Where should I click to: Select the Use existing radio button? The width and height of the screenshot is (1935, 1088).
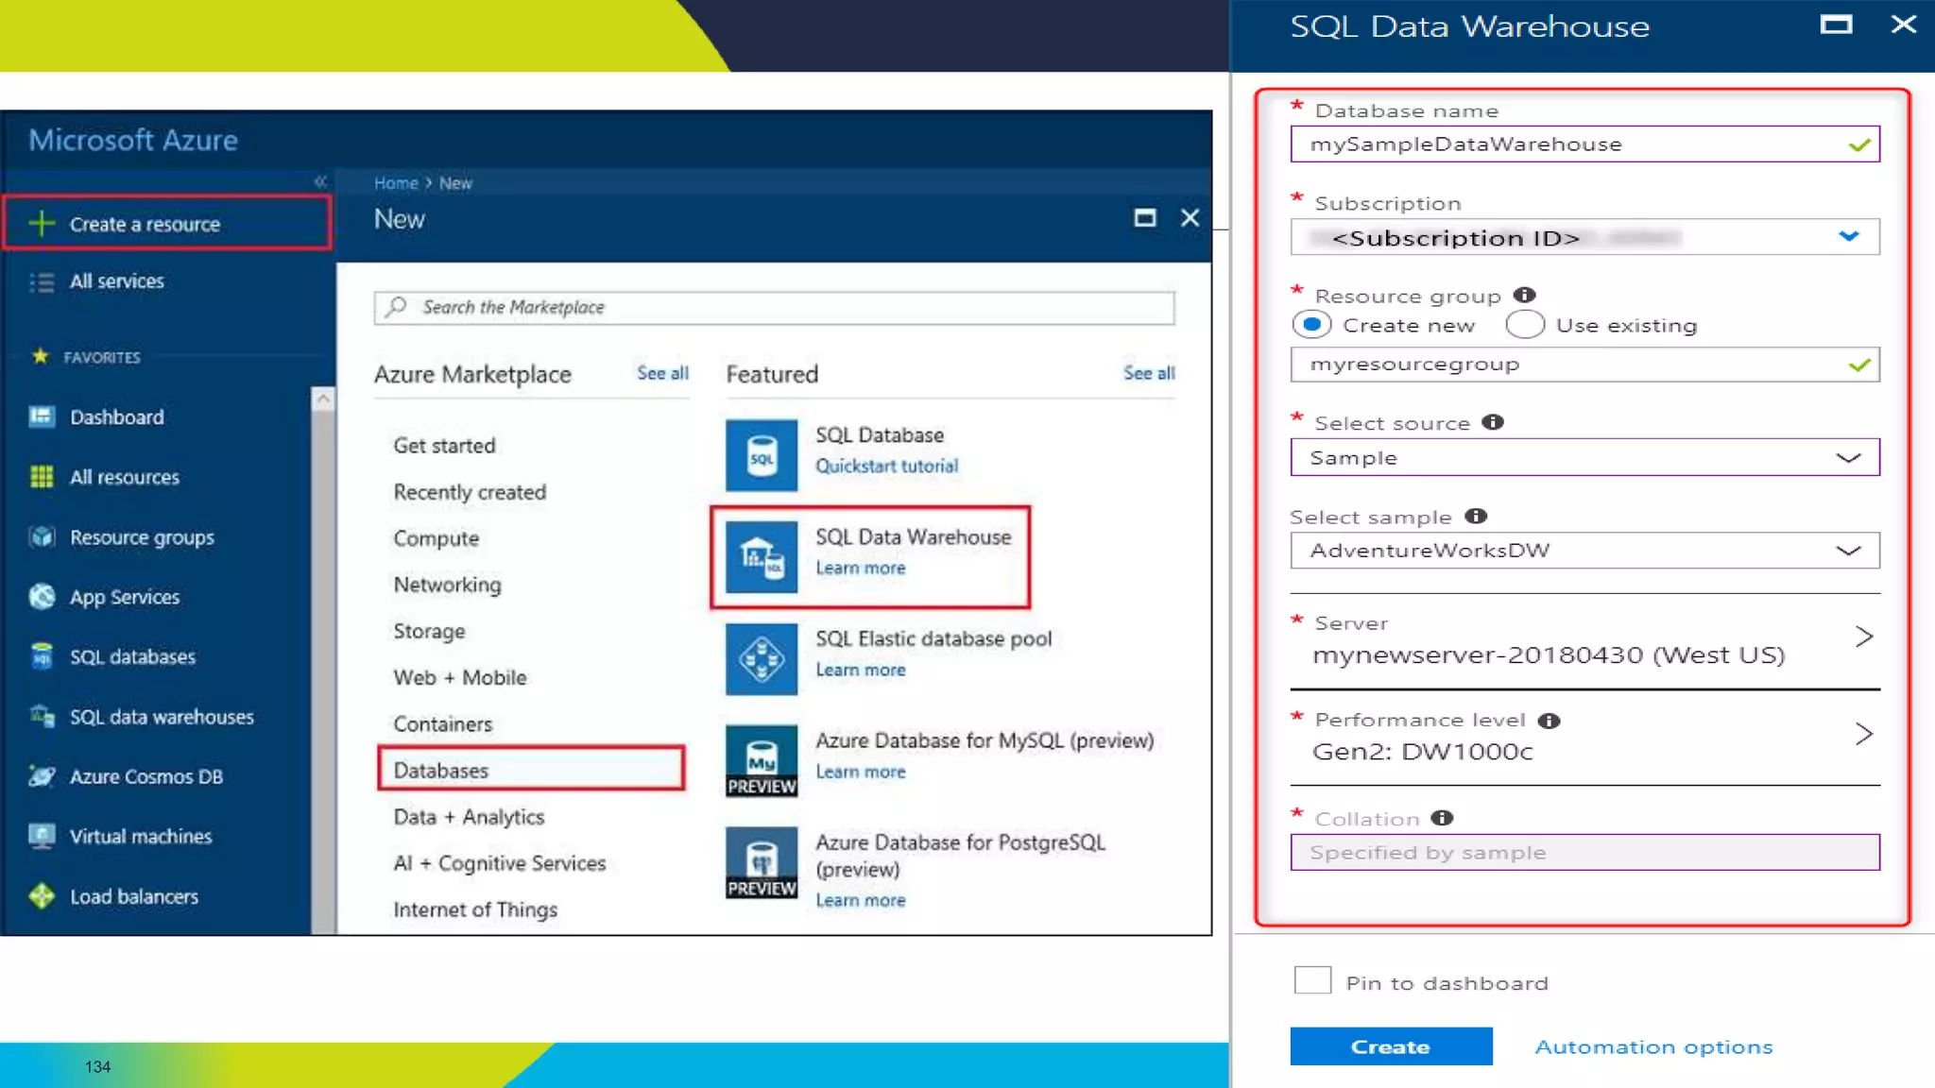[1525, 325]
